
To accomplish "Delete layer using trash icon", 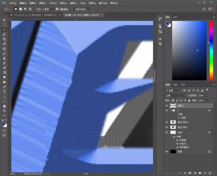I will pos(210,173).
